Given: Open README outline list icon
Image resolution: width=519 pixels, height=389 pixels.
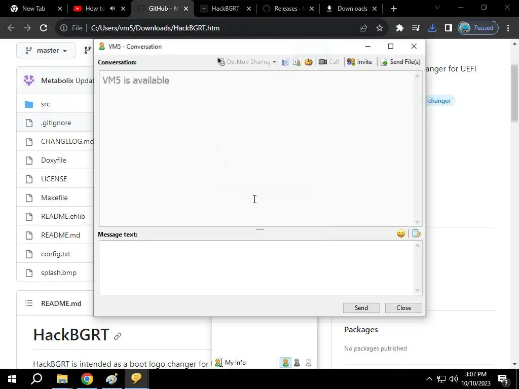Looking at the screenshot, I should click(x=29, y=303).
